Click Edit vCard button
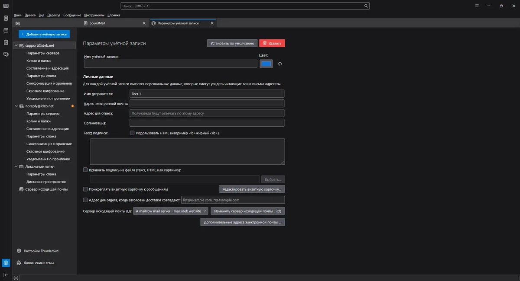Image resolution: width=520 pixels, height=281 pixels. [252, 189]
